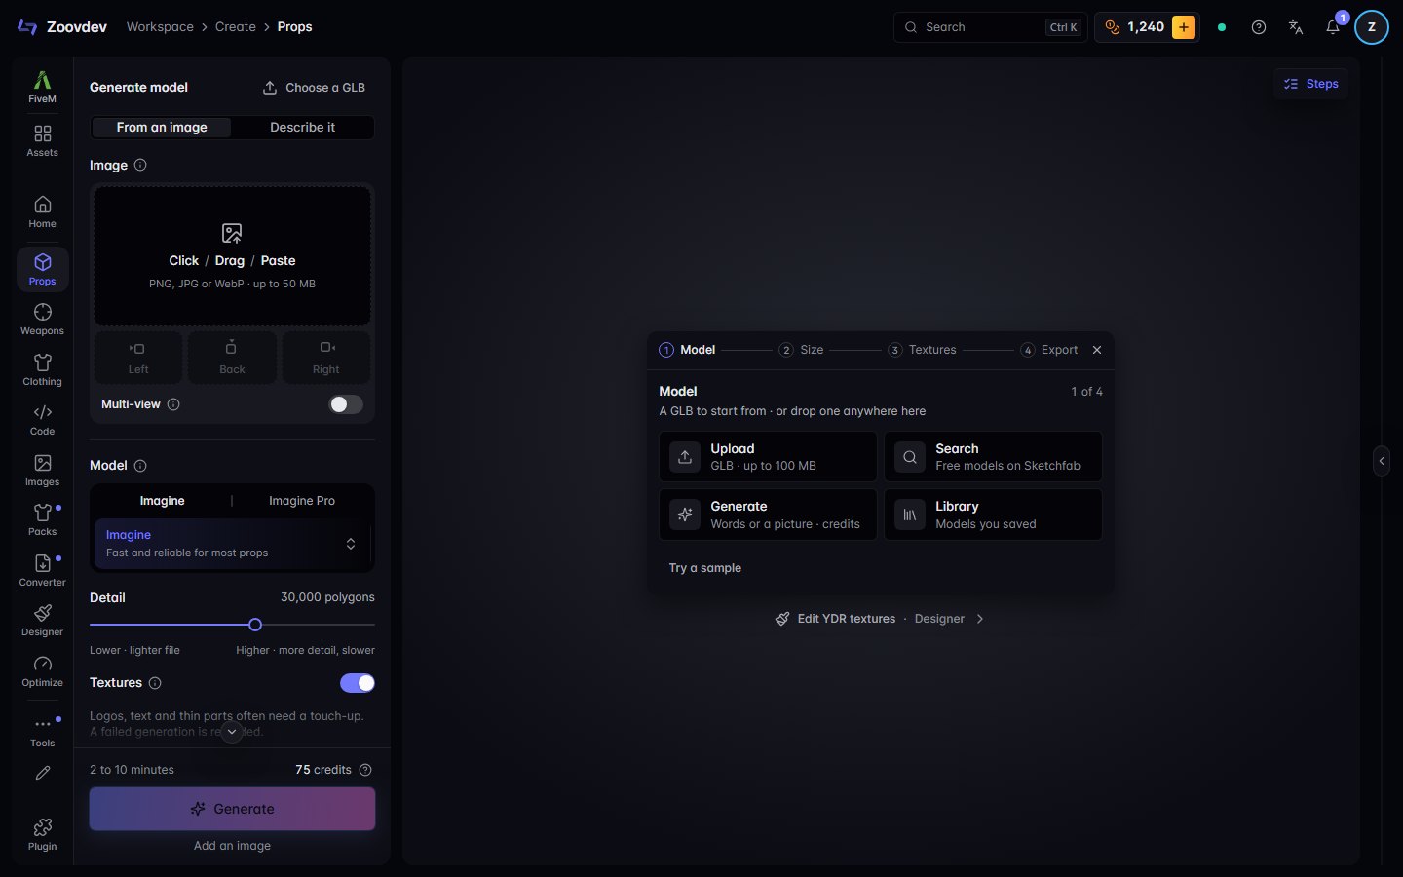Open the Optimize tool
The width and height of the screenshot is (1403, 877).
point(42,670)
